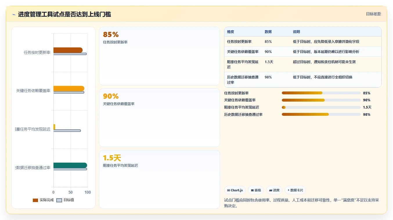This screenshot has height=220, width=393.
Task: Click the 数据卡片 chip
Action: pyautogui.click(x=295, y=190)
